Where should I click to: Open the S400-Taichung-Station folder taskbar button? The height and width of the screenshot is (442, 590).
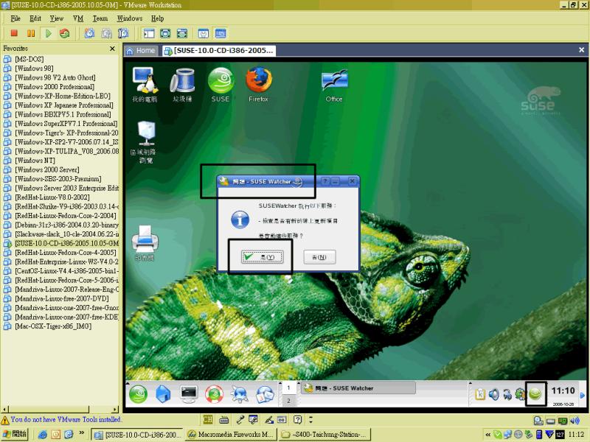pyautogui.click(x=325, y=435)
